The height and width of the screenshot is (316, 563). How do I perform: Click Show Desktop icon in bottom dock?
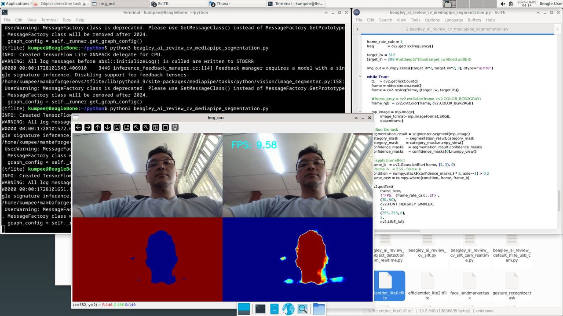pyautogui.click(x=244, y=309)
